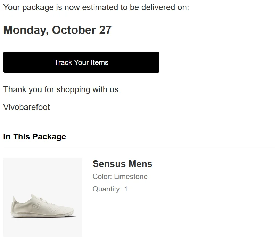
Task: Click the divider line under In This Package
Action: coord(138,147)
